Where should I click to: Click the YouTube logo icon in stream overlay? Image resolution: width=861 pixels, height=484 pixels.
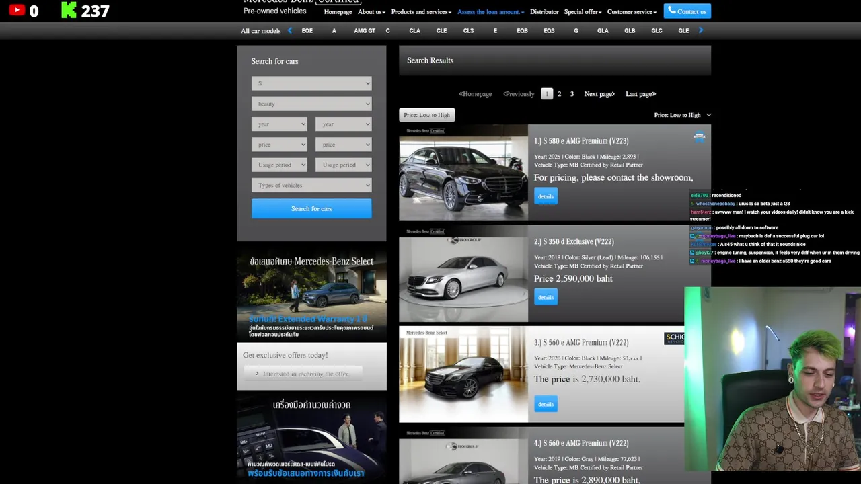click(17, 10)
